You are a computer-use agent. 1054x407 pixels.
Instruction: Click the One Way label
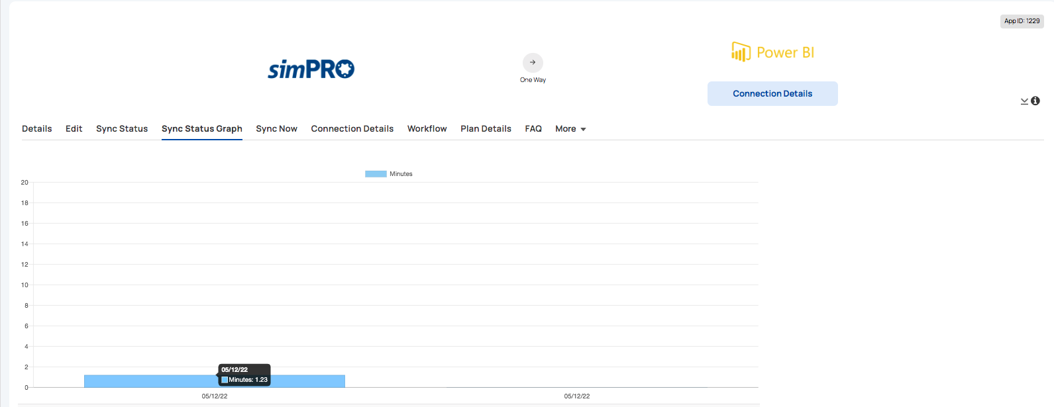pyautogui.click(x=533, y=80)
